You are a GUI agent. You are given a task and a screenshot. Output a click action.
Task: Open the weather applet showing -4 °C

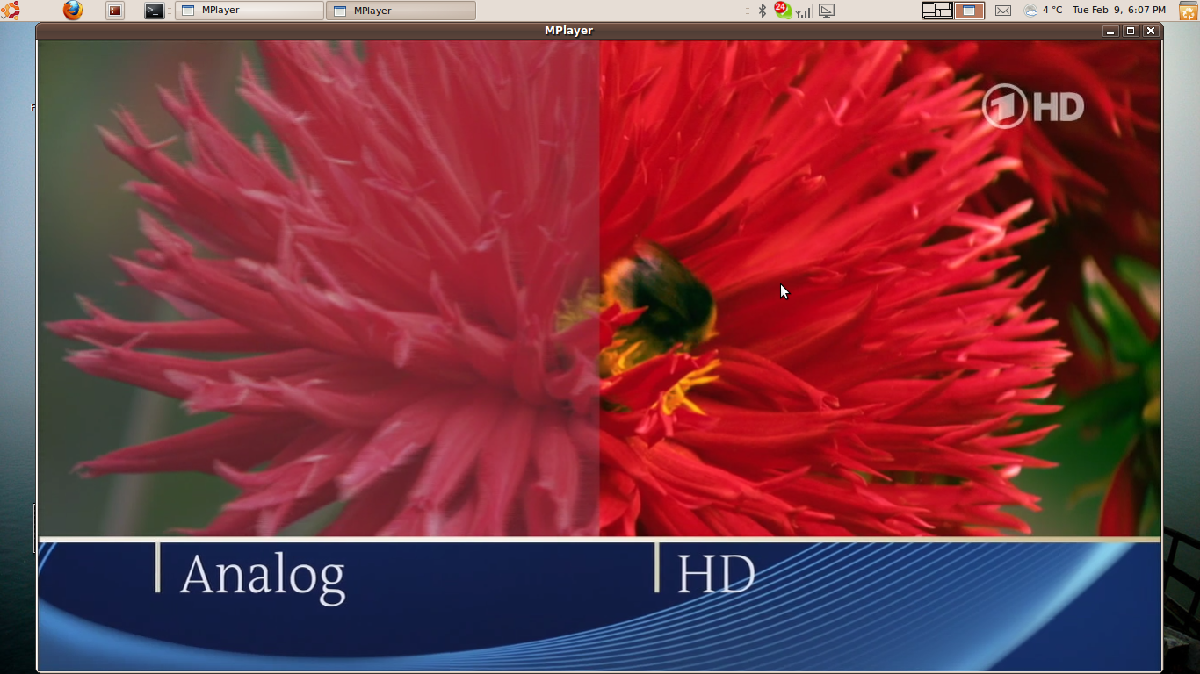point(1043,11)
